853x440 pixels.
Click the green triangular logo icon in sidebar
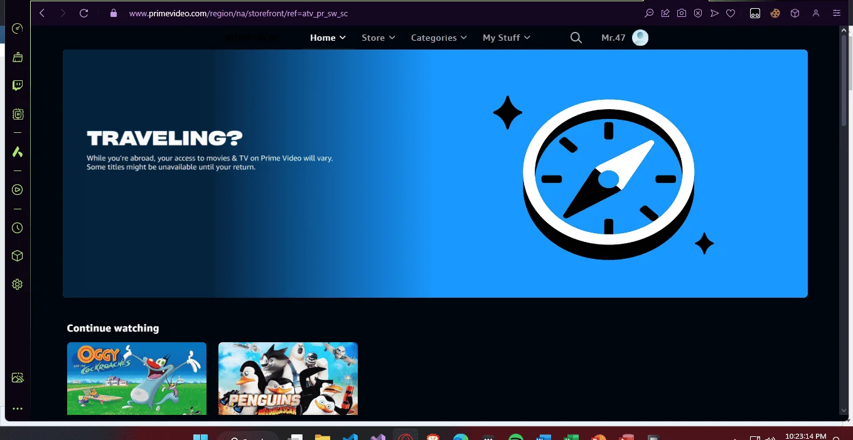click(x=18, y=152)
